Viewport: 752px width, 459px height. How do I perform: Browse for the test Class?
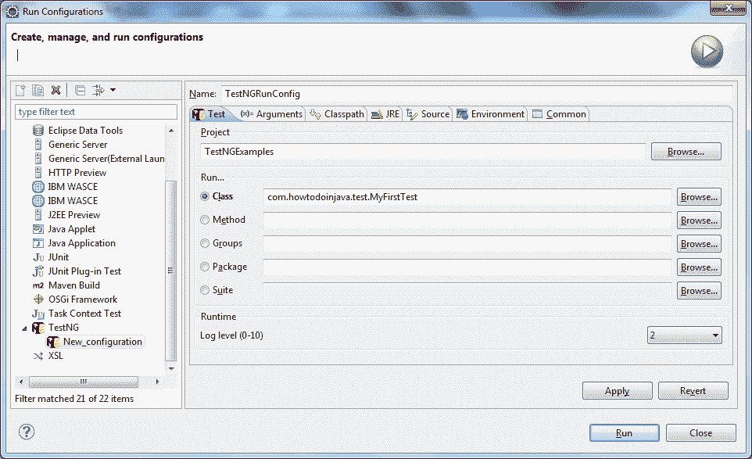(x=699, y=196)
